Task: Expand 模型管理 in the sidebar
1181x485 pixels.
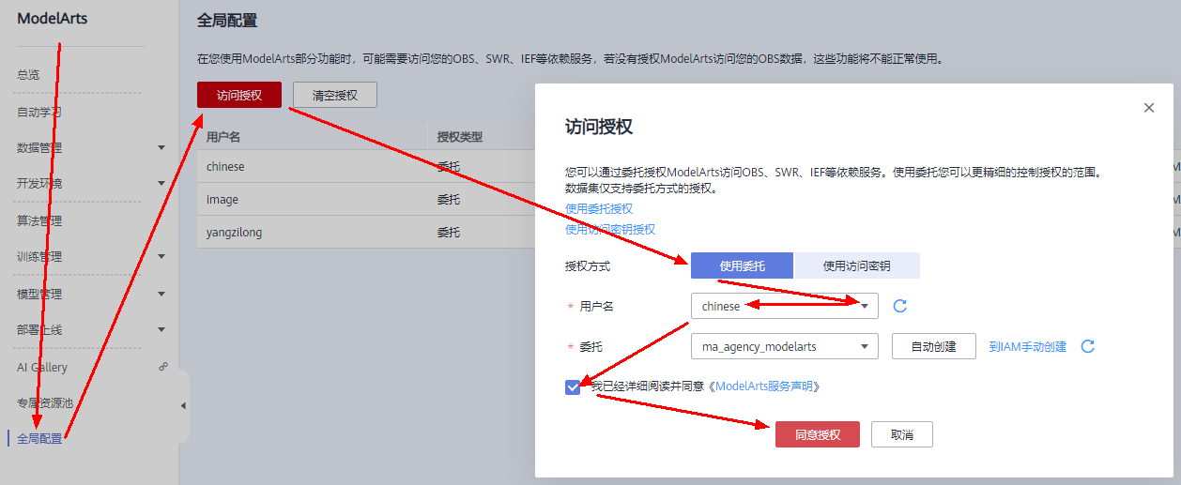Action: (x=161, y=294)
